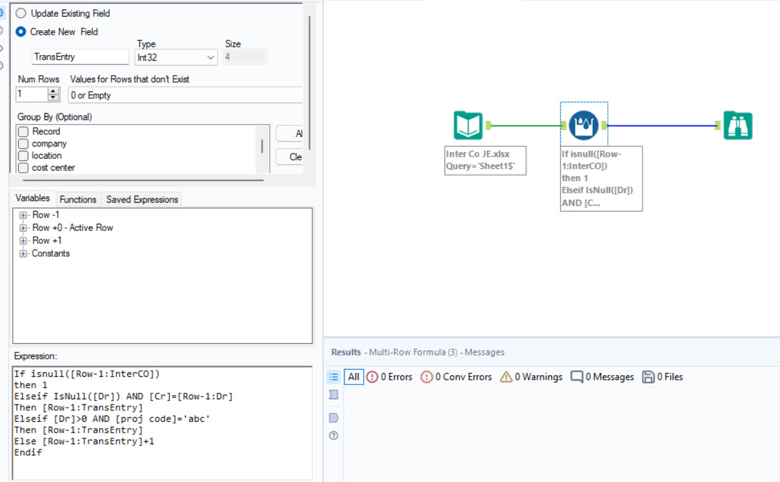Screen dimensions: 780x482
Task: Click the All filter button in Results
Action: (x=353, y=377)
